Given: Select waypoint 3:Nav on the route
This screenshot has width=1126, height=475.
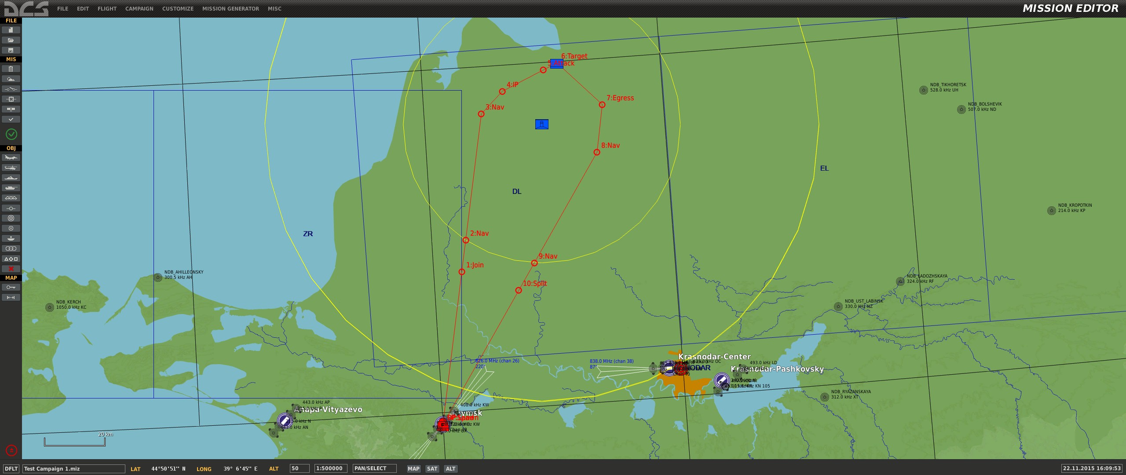Looking at the screenshot, I should point(481,114).
